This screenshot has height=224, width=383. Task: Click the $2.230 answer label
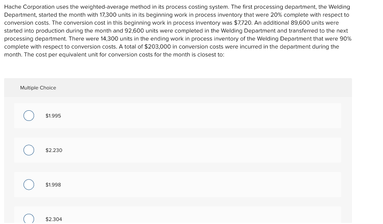(53, 150)
